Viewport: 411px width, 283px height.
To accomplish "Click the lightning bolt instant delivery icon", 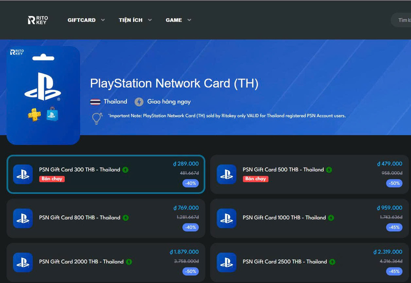I will (139, 102).
